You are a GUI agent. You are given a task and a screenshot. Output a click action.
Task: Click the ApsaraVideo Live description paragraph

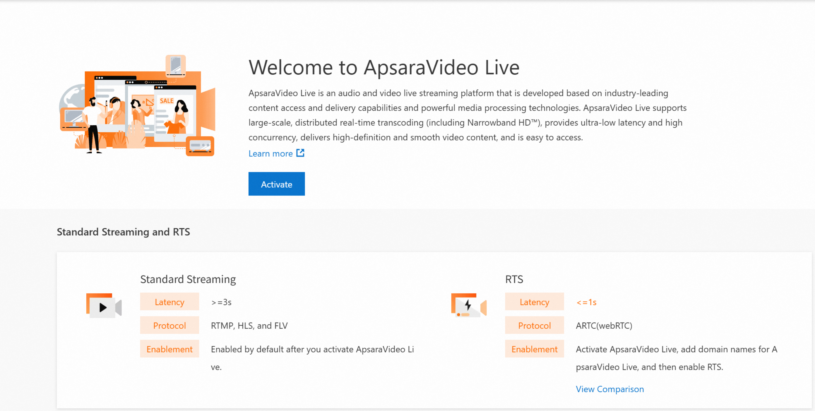coord(467,115)
